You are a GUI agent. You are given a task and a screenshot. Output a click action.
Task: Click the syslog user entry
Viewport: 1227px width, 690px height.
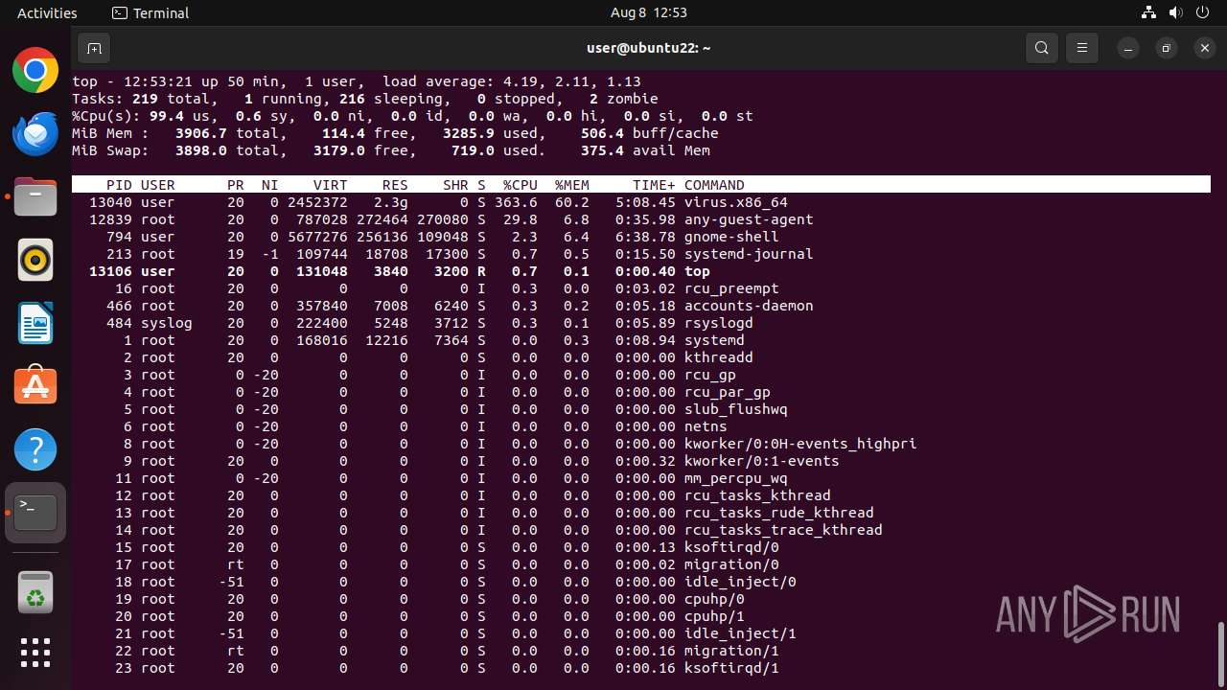(x=166, y=323)
